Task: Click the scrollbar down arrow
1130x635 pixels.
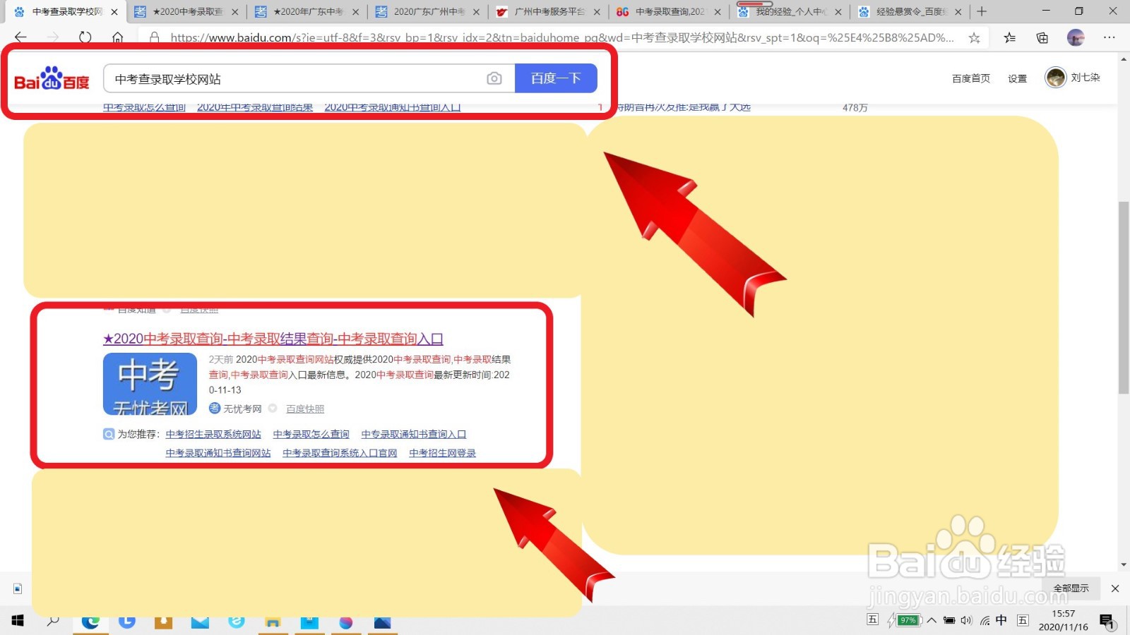Action: (x=1124, y=565)
